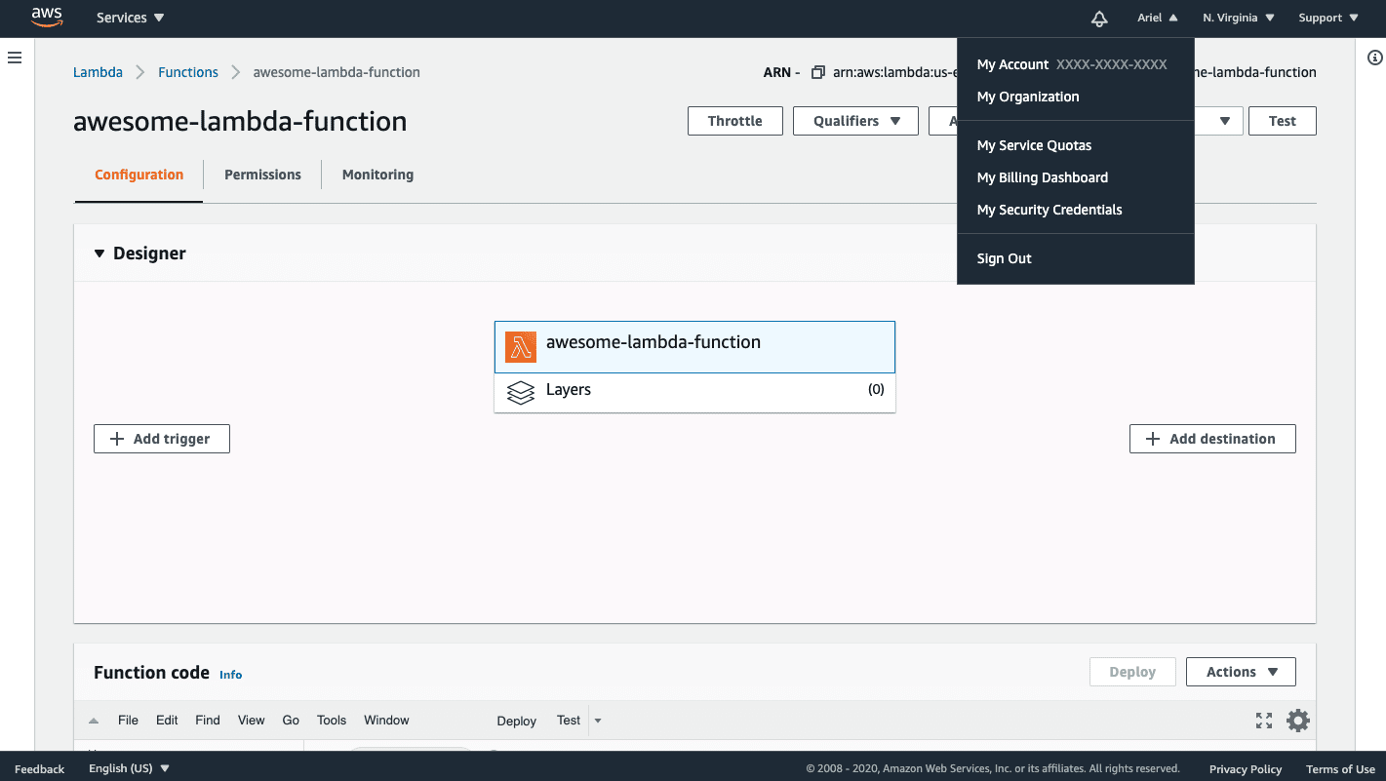Open the editor View menu
This screenshot has width=1386, height=781.
pyautogui.click(x=251, y=721)
